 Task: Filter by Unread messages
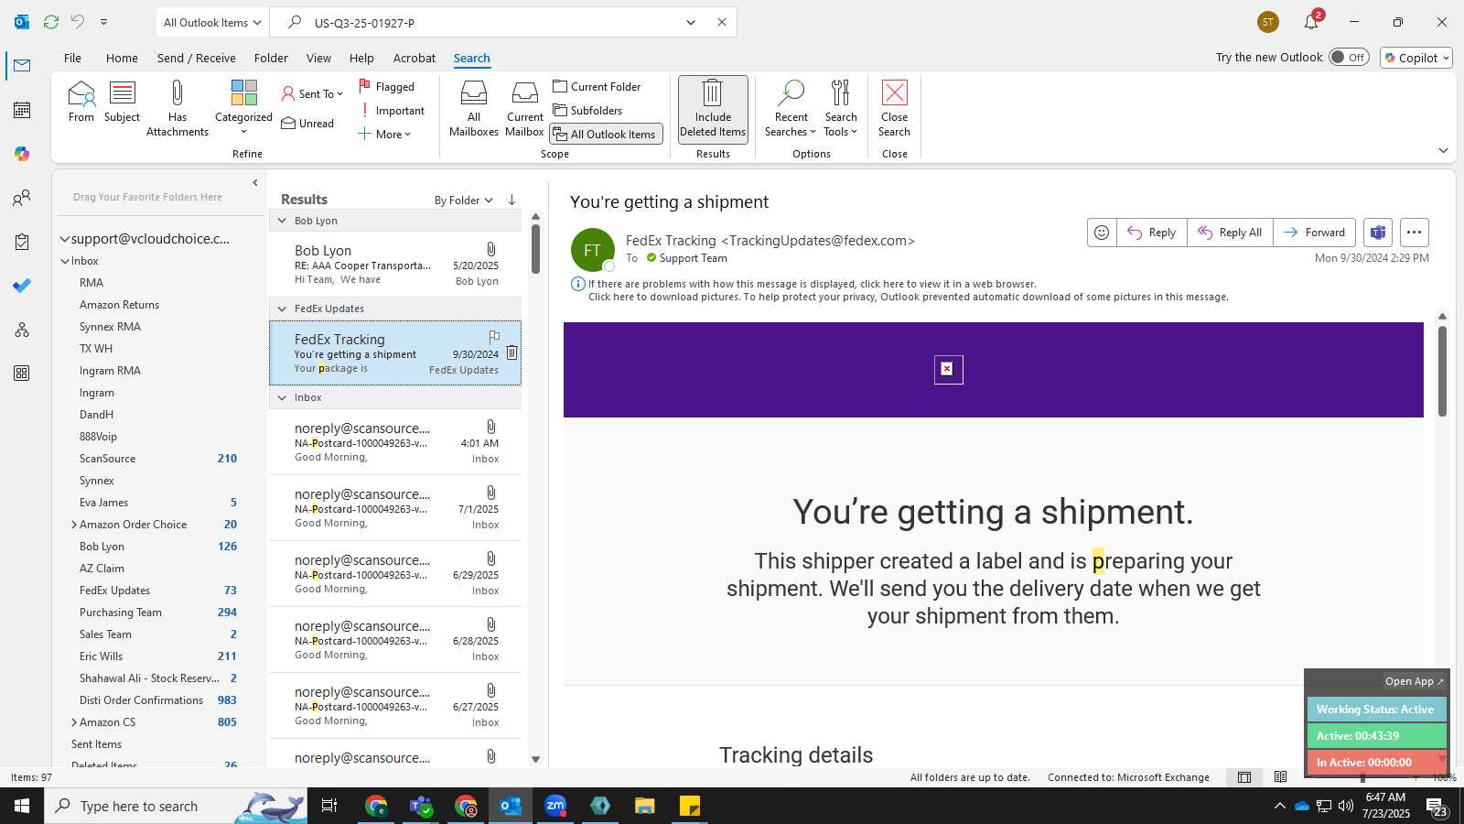(307, 124)
